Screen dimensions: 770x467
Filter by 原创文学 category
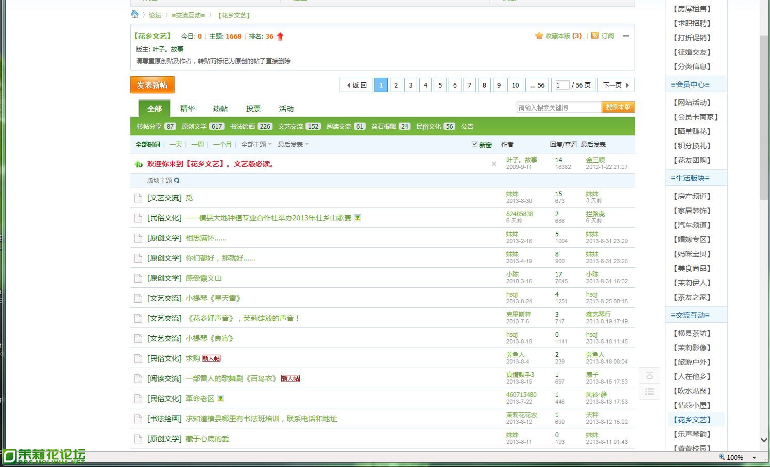point(203,127)
